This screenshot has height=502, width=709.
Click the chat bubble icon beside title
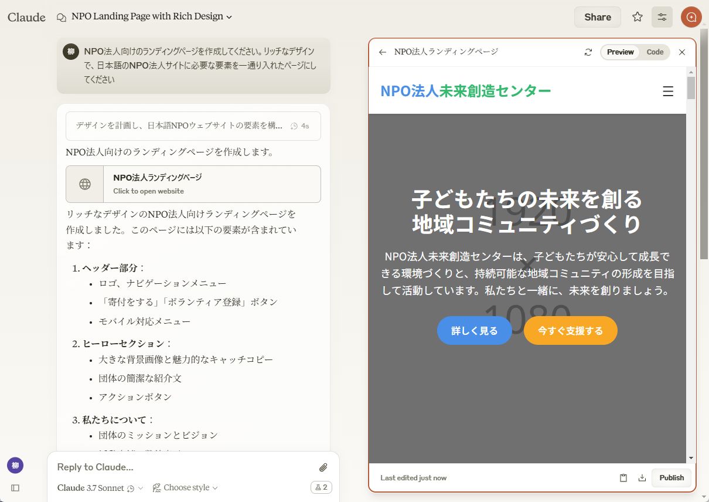pos(62,17)
